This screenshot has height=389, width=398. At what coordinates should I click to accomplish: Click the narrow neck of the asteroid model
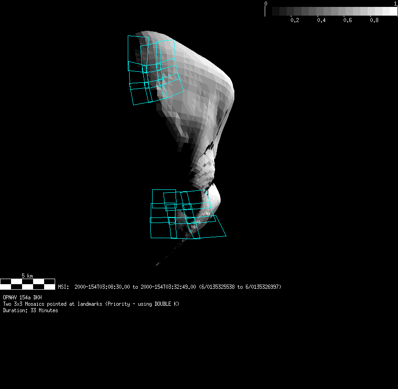click(202, 161)
